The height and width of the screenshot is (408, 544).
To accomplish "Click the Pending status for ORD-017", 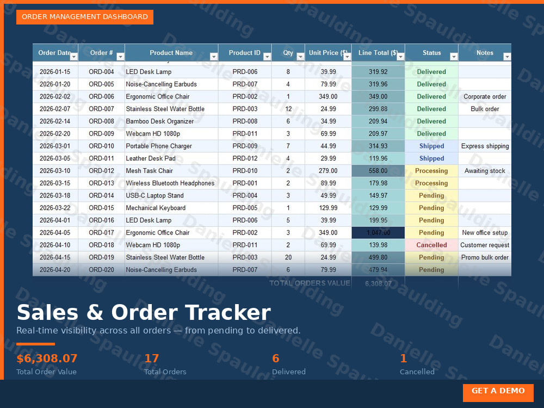I will pos(431,233).
